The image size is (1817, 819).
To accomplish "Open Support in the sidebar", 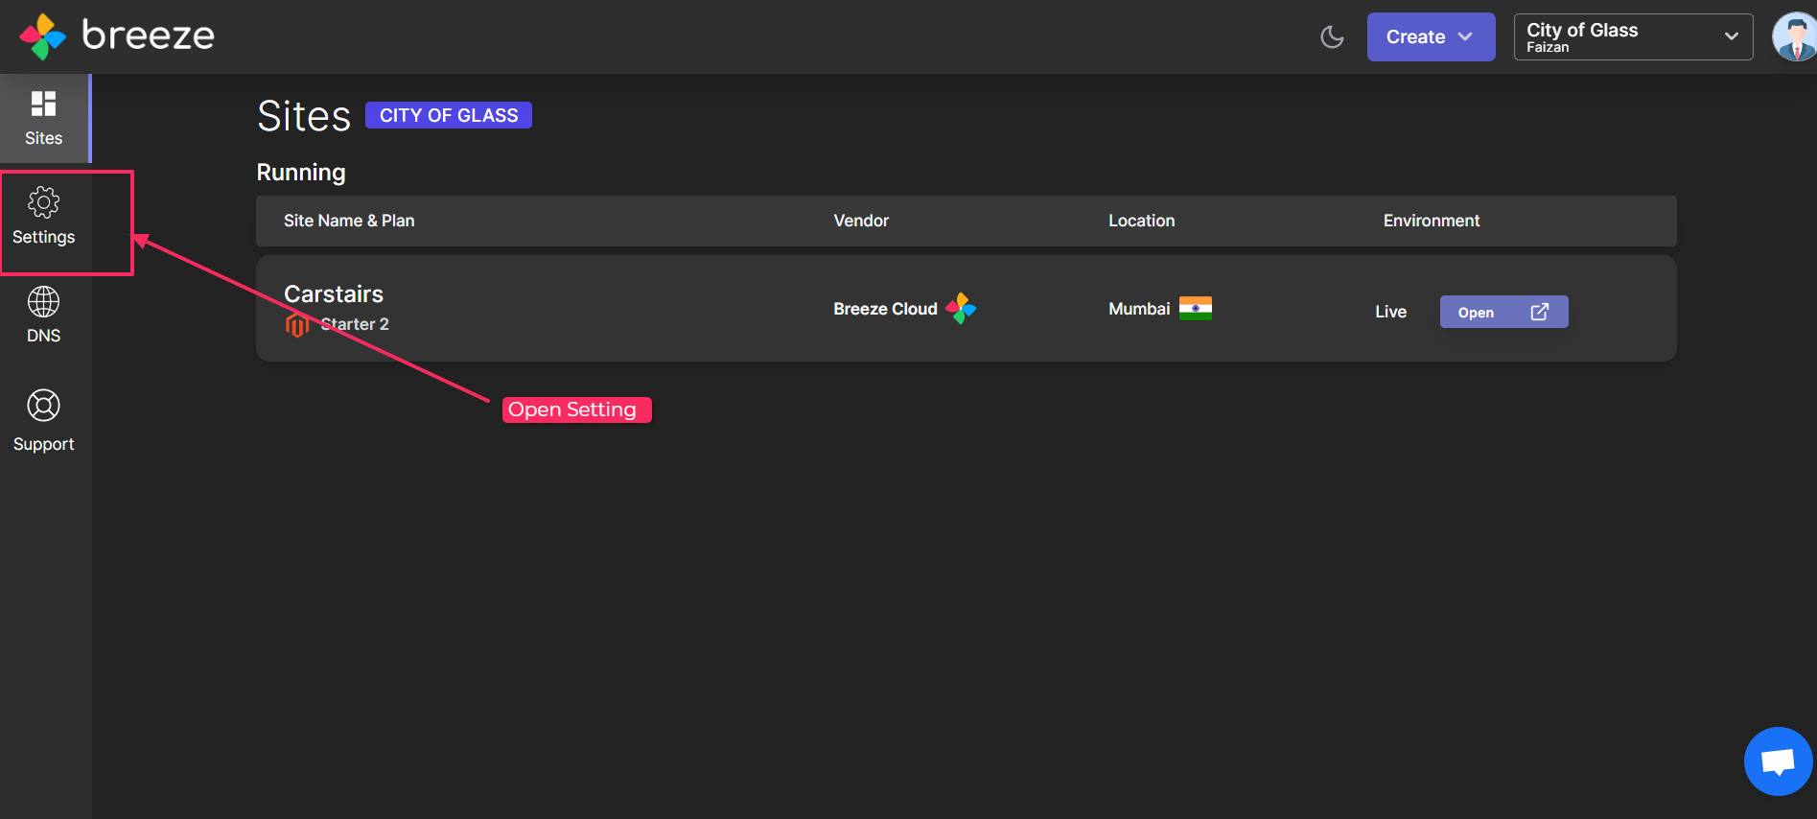I will point(44,420).
